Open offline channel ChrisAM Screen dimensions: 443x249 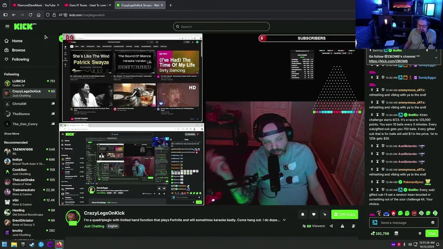point(29,104)
